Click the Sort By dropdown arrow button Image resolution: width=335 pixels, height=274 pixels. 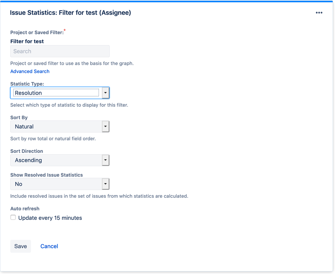tap(106, 126)
